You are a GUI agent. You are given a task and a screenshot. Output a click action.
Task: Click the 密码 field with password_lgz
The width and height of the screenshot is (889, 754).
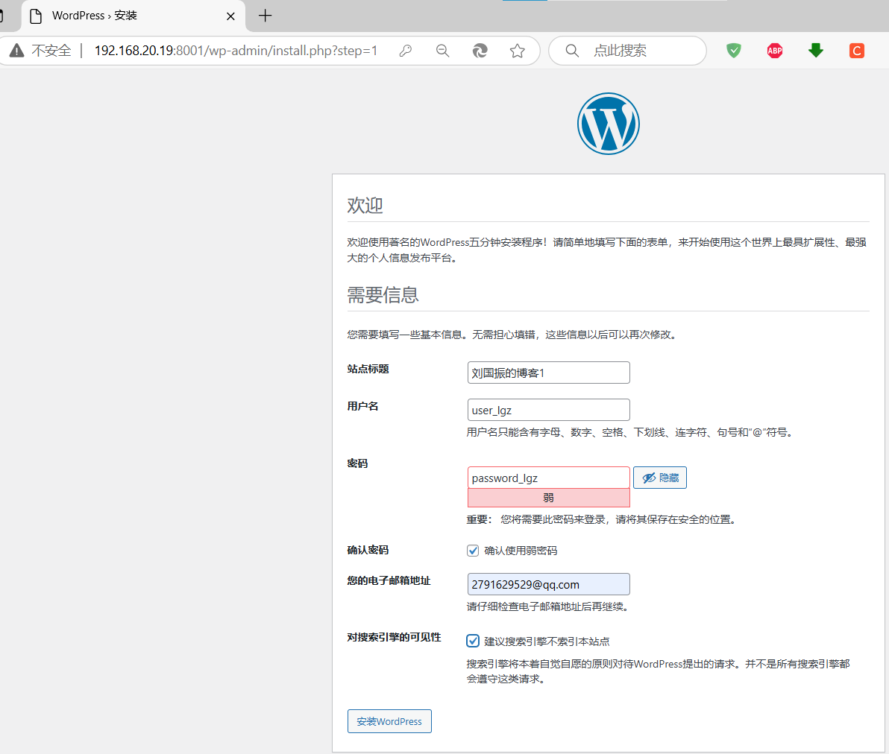point(548,478)
